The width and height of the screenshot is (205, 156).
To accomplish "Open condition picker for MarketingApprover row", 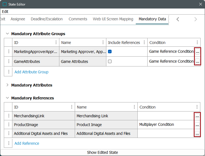I will (x=197, y=52).
